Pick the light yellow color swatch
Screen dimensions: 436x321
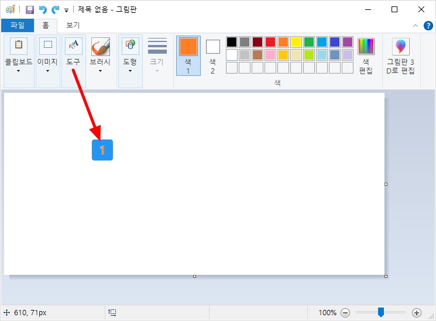[x=296, y=55]
